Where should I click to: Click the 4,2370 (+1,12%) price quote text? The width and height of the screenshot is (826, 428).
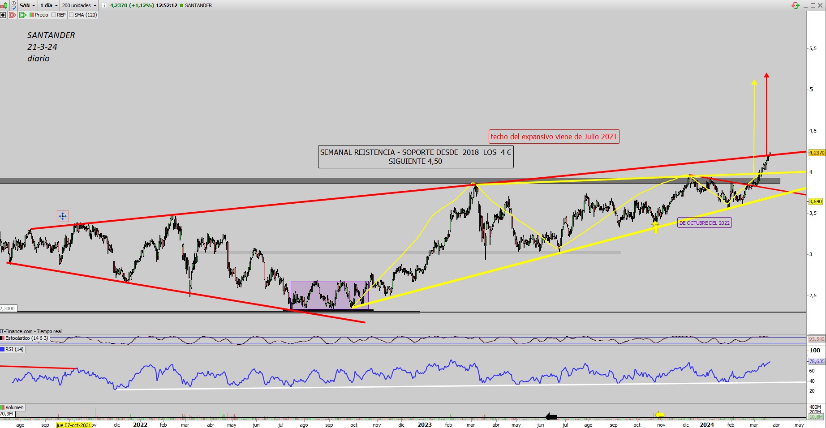pyautogui.click(x=132, y=5)
